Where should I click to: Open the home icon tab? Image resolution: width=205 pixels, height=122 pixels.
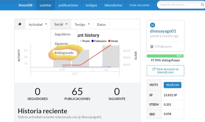(20, 24)
